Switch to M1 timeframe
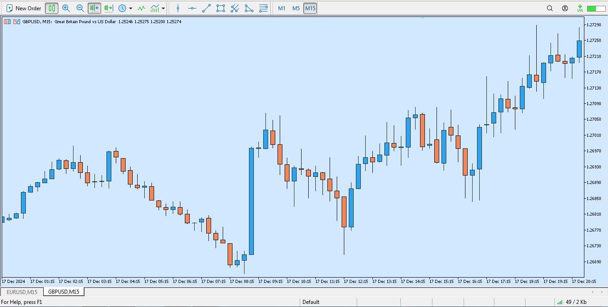Image resolution: width=608 pixels, height=307 pixels. click(x=282, y=8)
